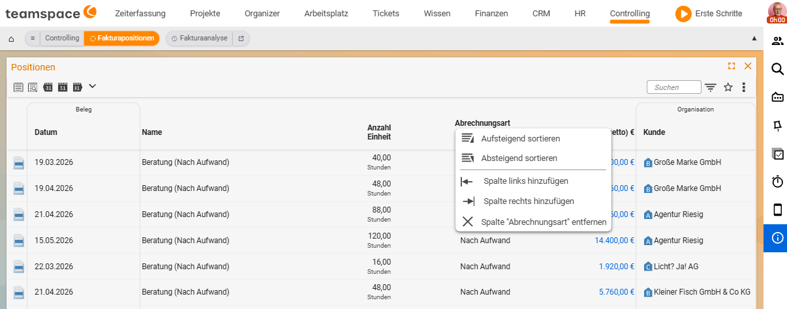Open the HR menu
Image resolution: width=787 pixels, height=309 pixels.
click(580, 13)
